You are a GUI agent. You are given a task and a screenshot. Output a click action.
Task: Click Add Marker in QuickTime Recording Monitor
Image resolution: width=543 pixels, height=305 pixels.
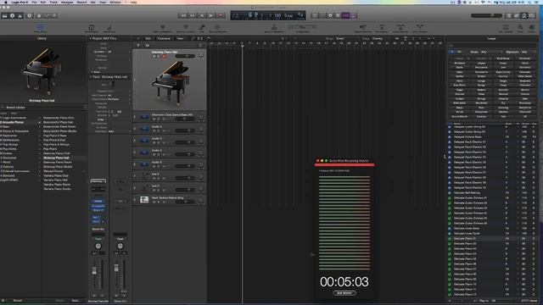[x=344, y=293]
